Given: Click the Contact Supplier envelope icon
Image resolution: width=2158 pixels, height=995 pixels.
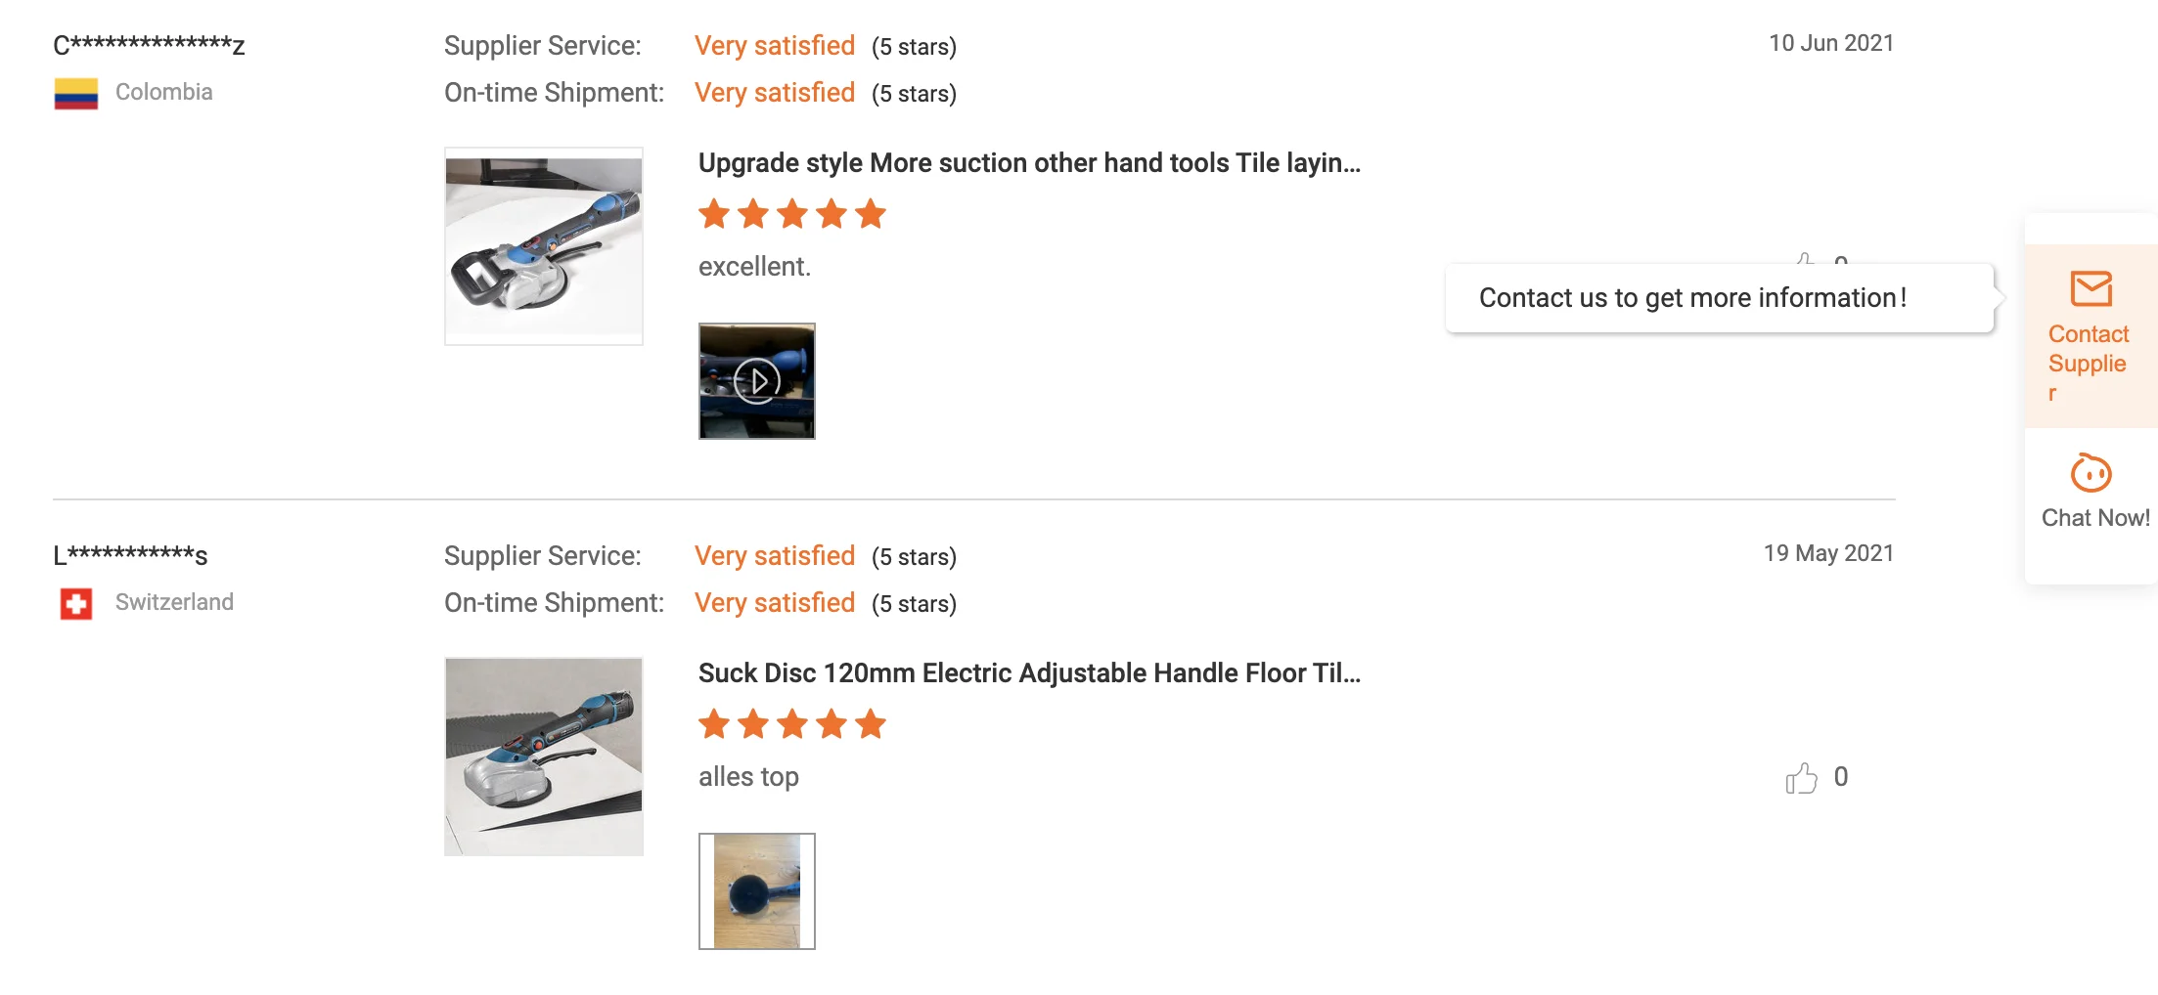Looking at the screenshot, I should (2091, 289).
